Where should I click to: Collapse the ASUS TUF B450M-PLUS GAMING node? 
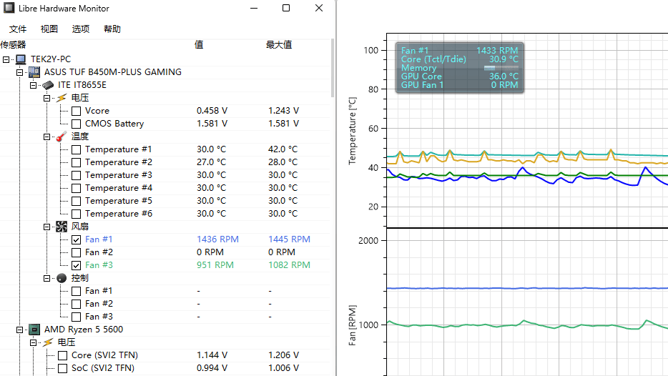click(19, 72)
